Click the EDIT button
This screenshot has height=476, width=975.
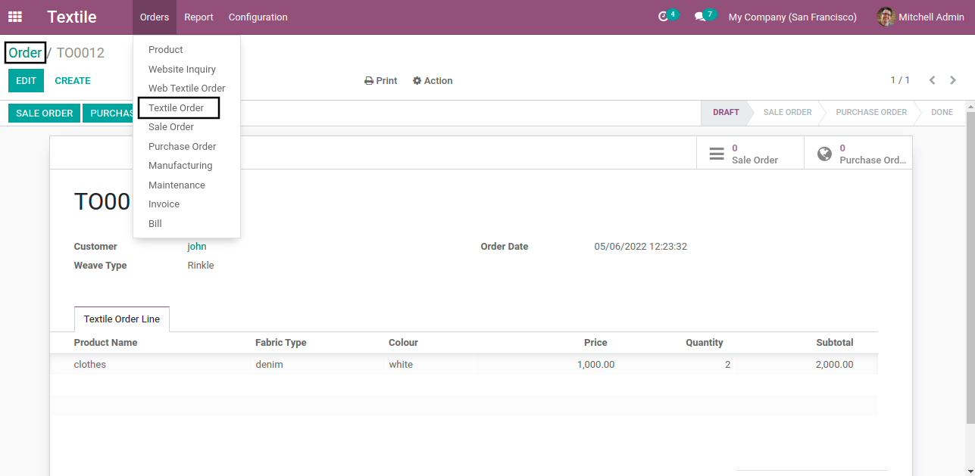pos(26,81)
